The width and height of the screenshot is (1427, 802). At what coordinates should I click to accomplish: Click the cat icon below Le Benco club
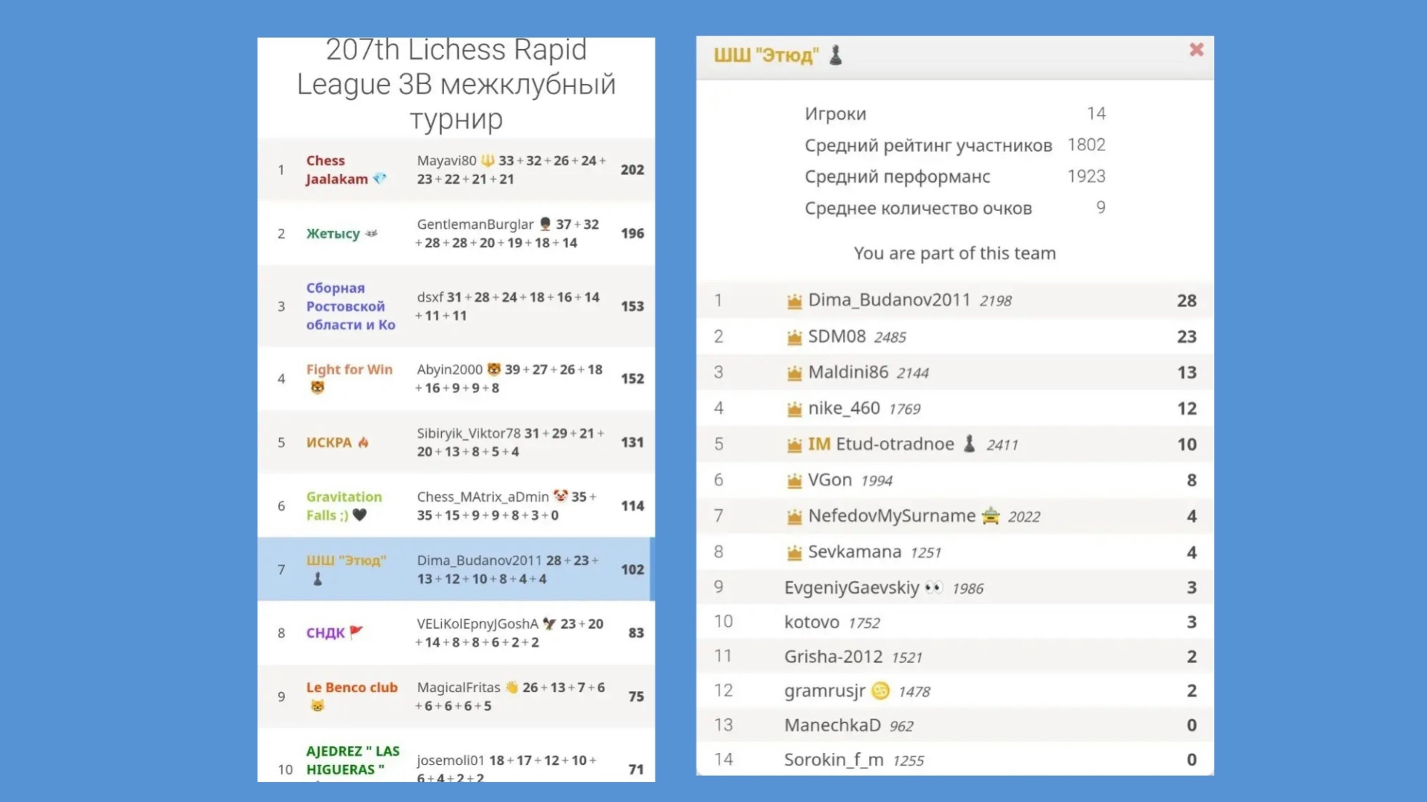click(318, 705)
